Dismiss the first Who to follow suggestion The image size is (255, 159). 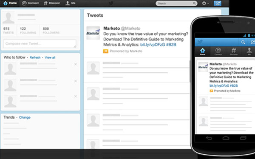(x=76, y=64)
